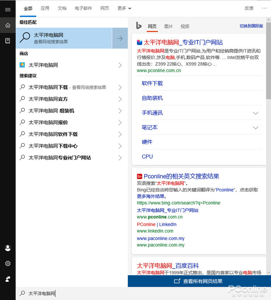Select Bing 视频 results tab
This screenshot has width=271, height=300.
pos(185,26)
